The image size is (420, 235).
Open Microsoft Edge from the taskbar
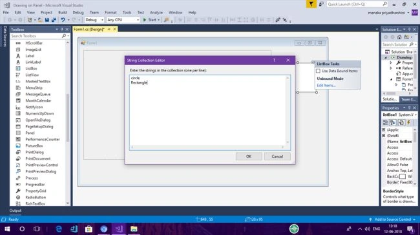click(x=59, y=229)
